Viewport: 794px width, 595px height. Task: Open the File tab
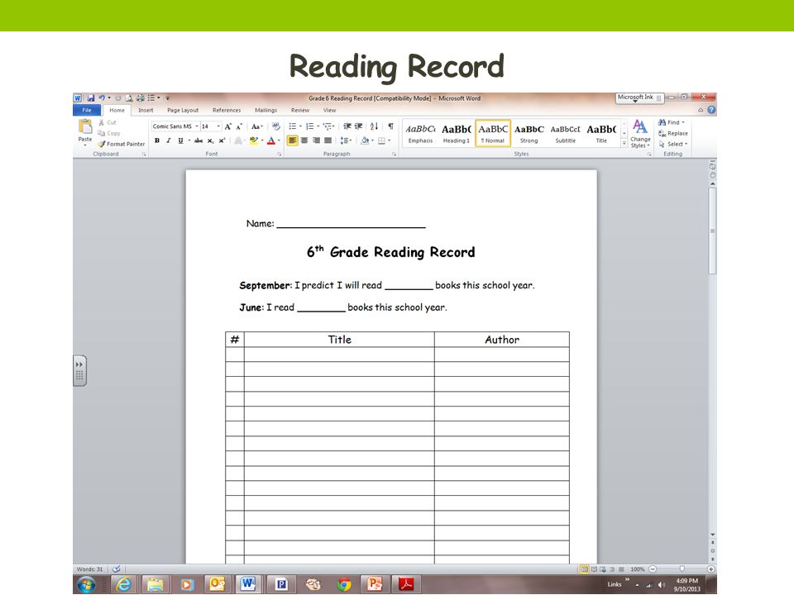[87, 110]
